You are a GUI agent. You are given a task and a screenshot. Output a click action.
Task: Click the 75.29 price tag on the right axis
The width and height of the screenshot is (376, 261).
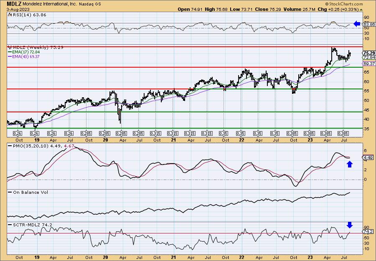(x=369, y=53)
